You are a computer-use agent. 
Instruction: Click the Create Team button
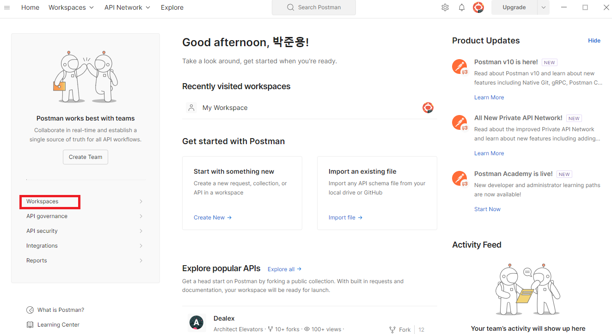(86, 157)
